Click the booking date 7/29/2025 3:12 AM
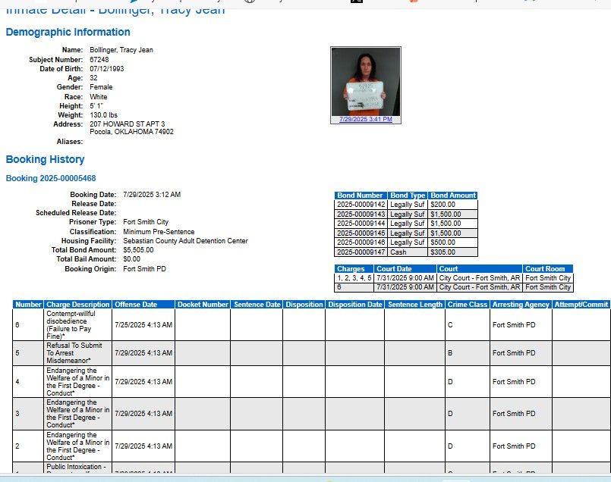This screenshot has height=482, width=611. tap(152, 195)
